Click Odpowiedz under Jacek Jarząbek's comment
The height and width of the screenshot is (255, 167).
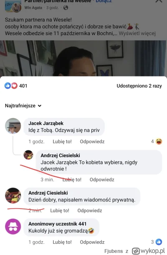click(92, 141)
